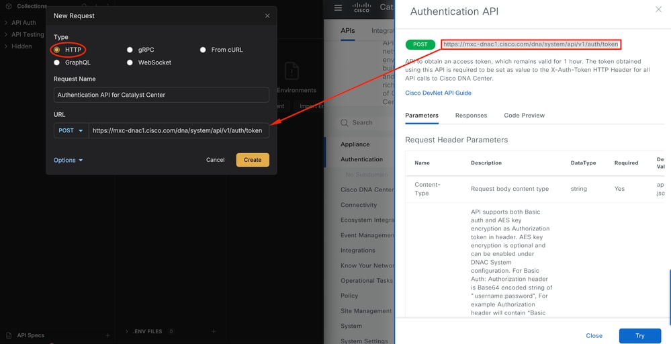Select GraphQL as the request type
Image resolution: width=671 pixels, height=344 pixels.
[x=56, y=62]
